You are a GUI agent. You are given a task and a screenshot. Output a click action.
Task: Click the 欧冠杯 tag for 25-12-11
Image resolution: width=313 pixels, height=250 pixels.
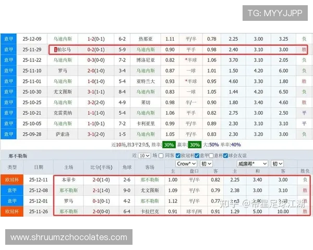12,180
